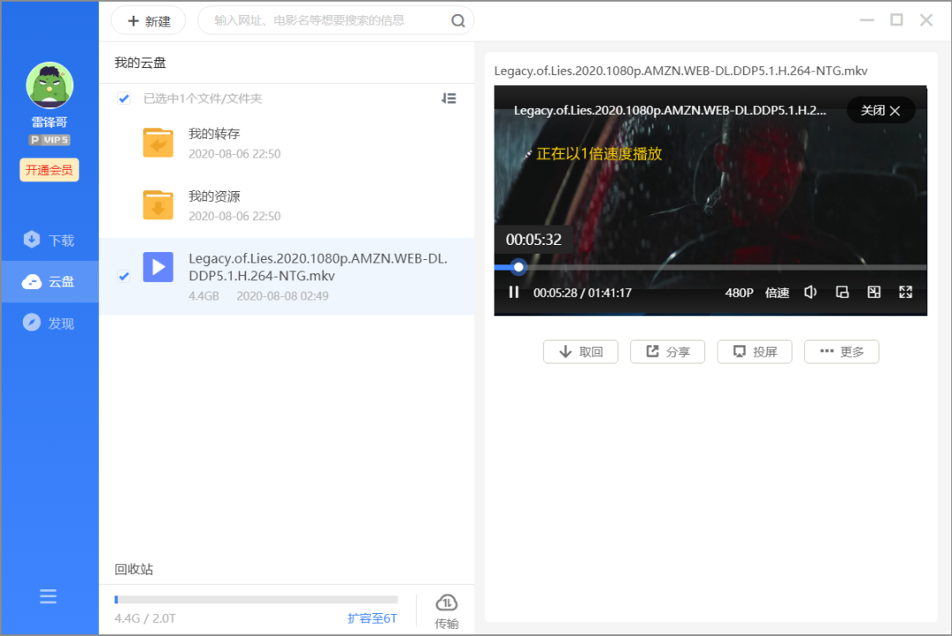The width and height of the screenshot is (952, 636).
Task: Click the 我的云盘 breadcrumb heading
Action: tap(140, 63)
